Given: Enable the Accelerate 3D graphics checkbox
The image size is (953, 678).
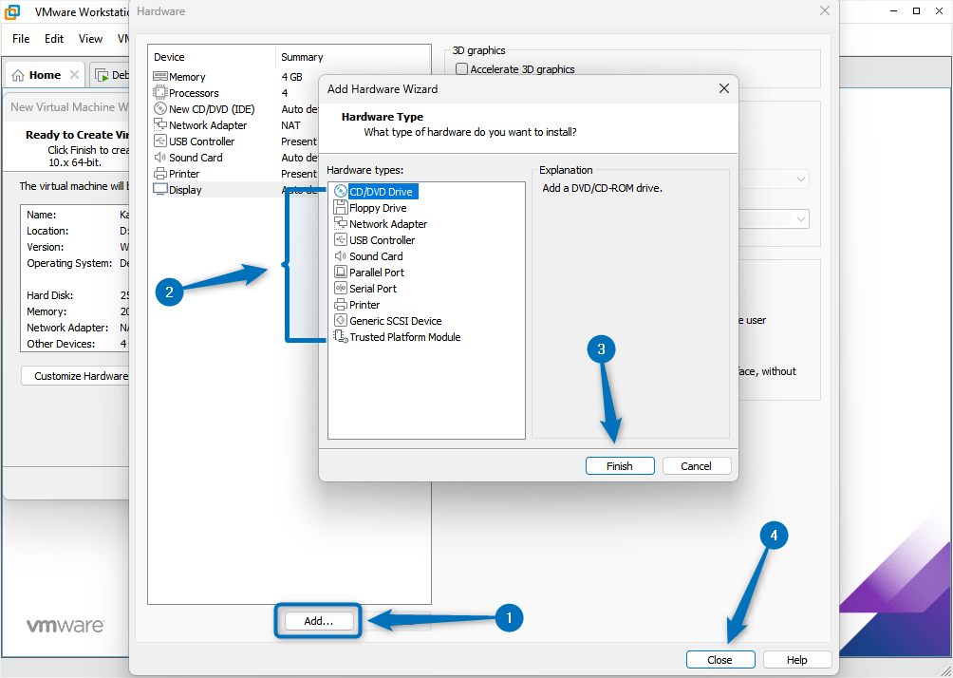Looking at the screenshot, I should (460, 68).
